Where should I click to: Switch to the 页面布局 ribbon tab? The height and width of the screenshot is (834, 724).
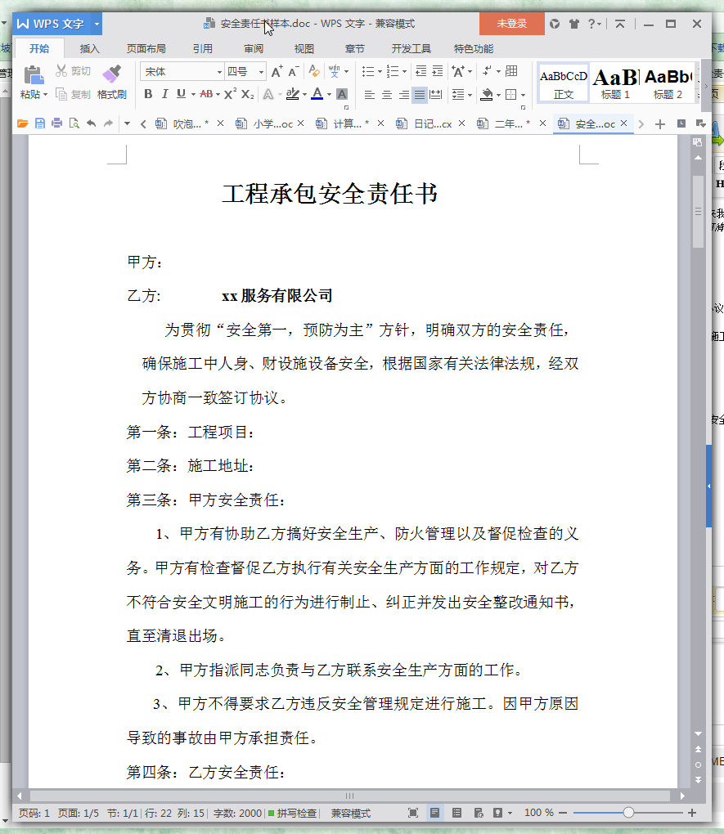tap(146, 49)
